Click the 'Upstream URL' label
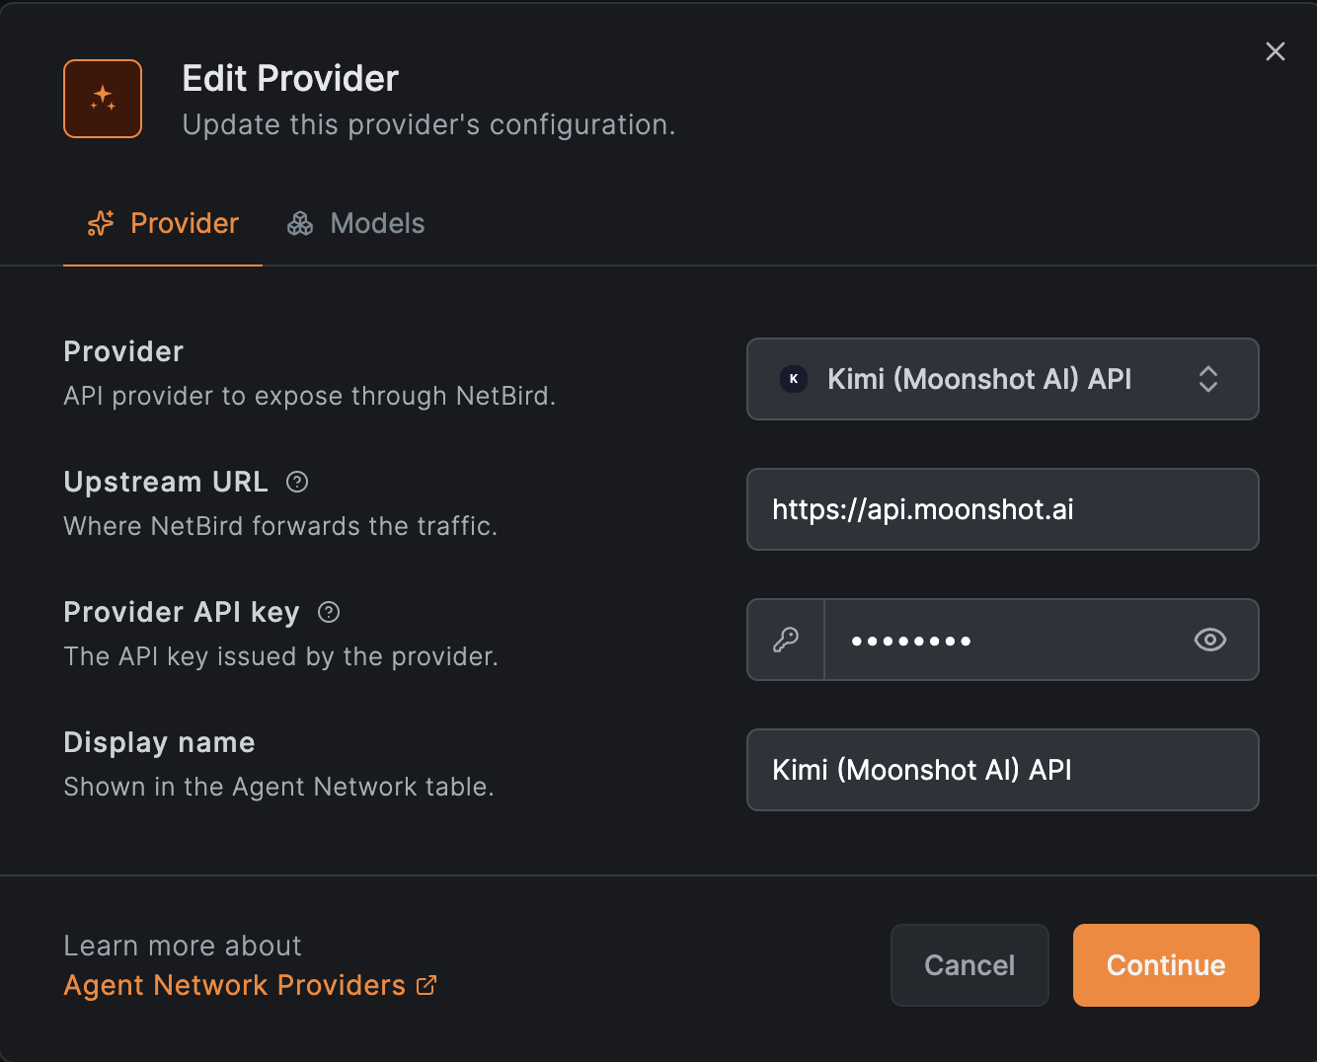Screen dimensions: 1317x1062 point(166,482)
